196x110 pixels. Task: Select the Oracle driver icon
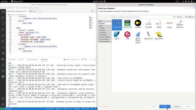pos(169,24)
